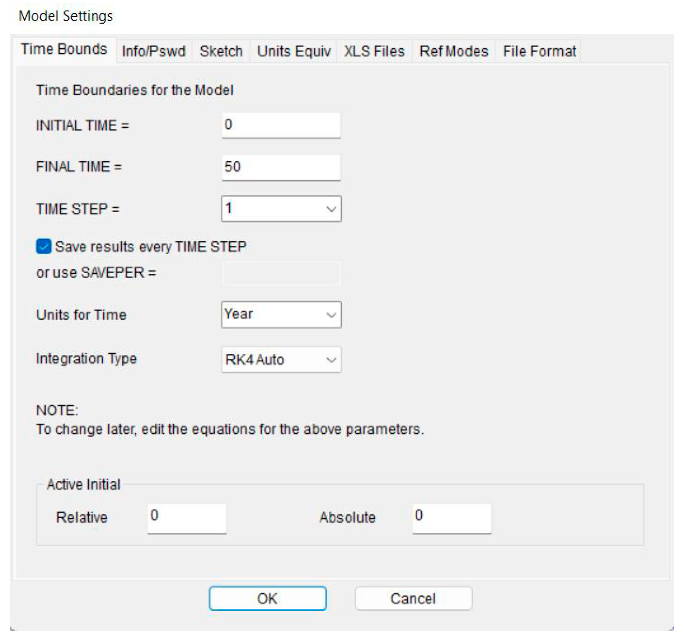Expand the Integration Type RK4 Auto dropdown

pyautogui.click(x=331, y=360)
